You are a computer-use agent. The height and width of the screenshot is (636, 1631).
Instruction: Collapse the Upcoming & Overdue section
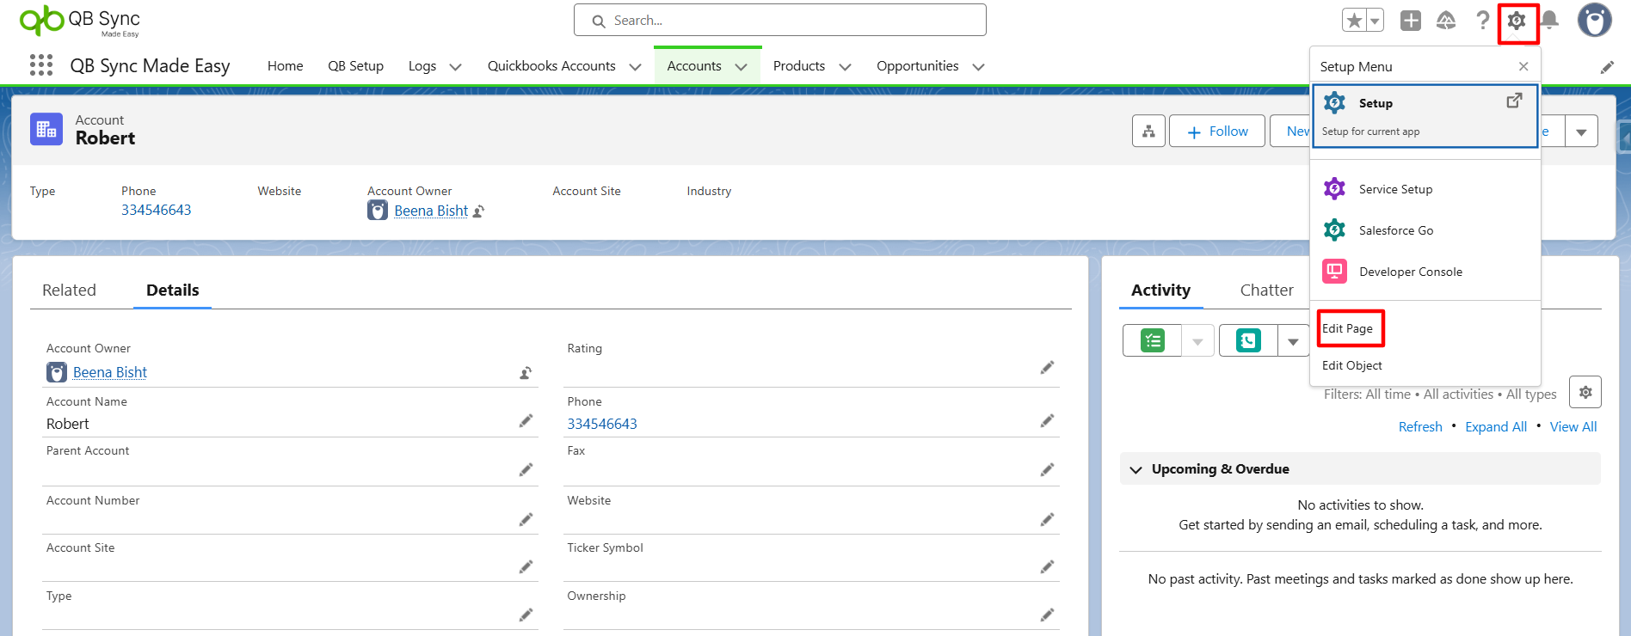click(1136, 469)
